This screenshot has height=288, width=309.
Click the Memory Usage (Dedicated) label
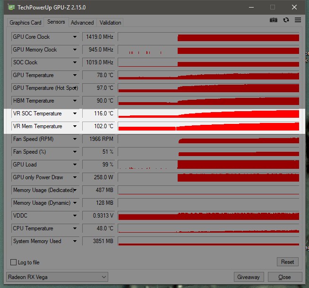(x=43, y=190)
